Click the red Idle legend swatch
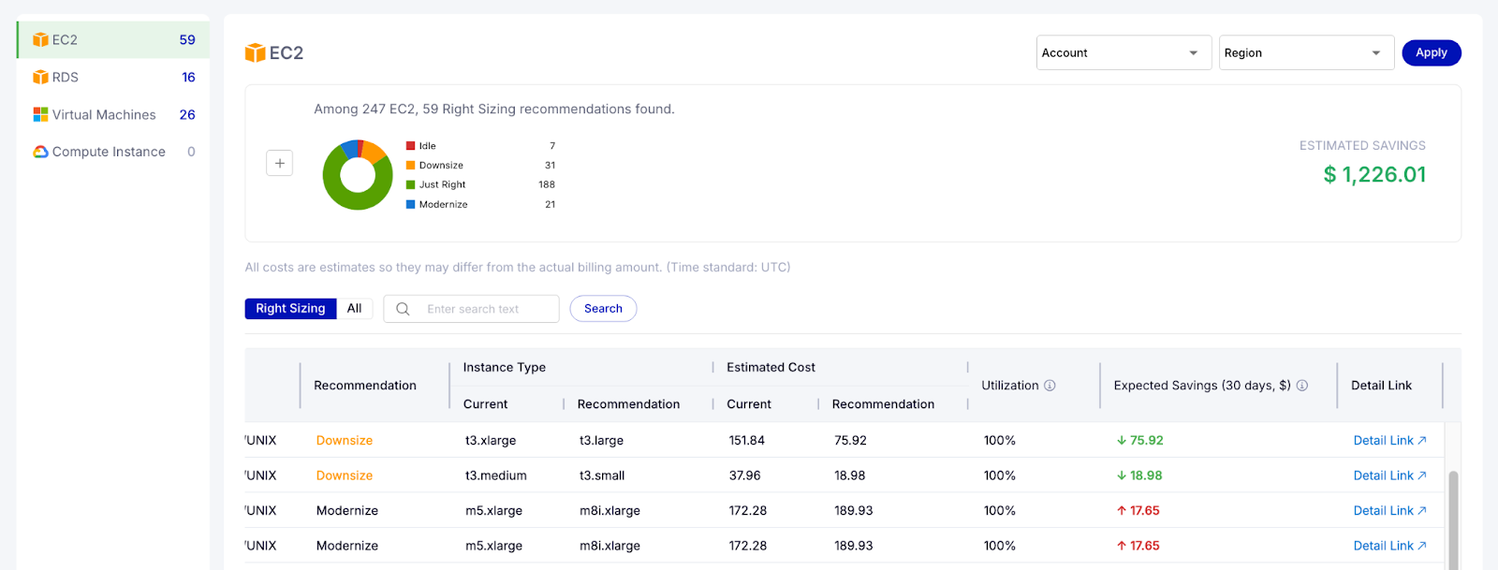Image resolution: width=1498 pixels, height=570 pixels. pos(410,146)
